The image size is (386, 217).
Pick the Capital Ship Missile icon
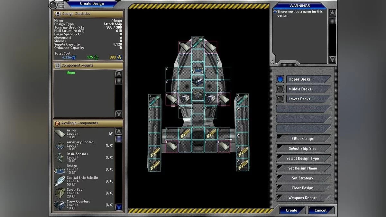(60, 181)
